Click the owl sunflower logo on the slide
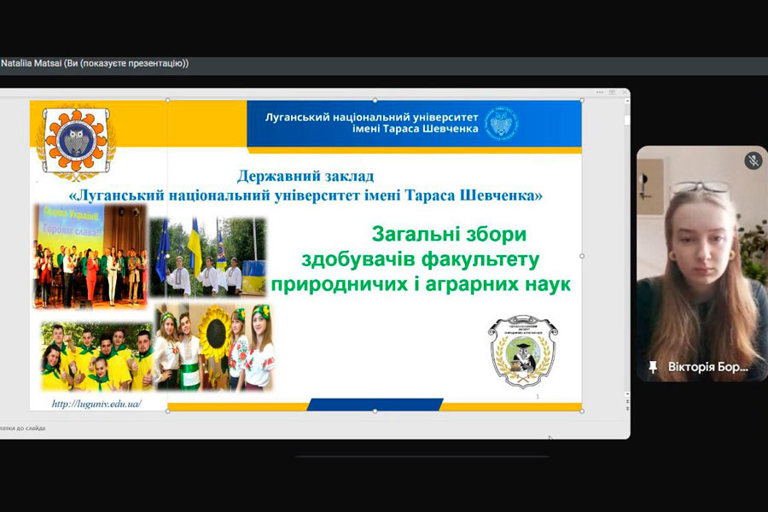Image resolution: width=768 pixels, height=512 pixels. pyautogui.click(x=75, y=139)
